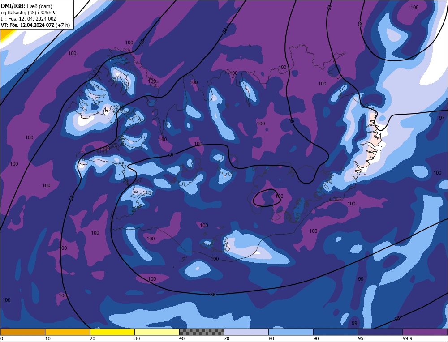Click the dark orange 0–10 legend swatch
This screenshot has height=342, width=448.
click(x=23, y=332)
